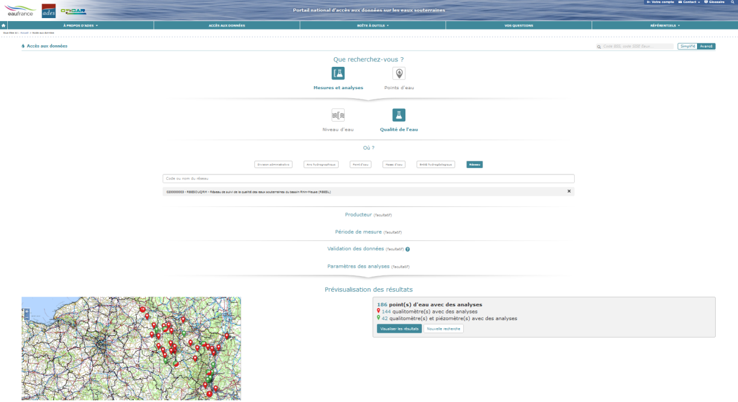
Task: Click the help icon beside Validation des données
Action: [x=408, y=249]
